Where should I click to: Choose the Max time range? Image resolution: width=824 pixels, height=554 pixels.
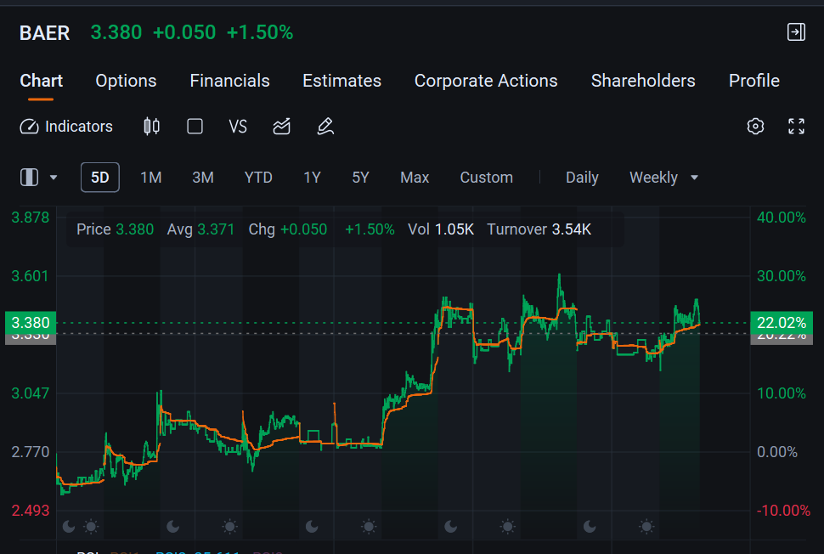415,178
